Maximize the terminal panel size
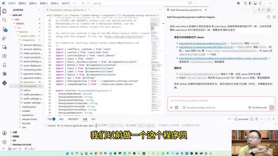Screen dimensions: 278x156 [x=268, y=119]
